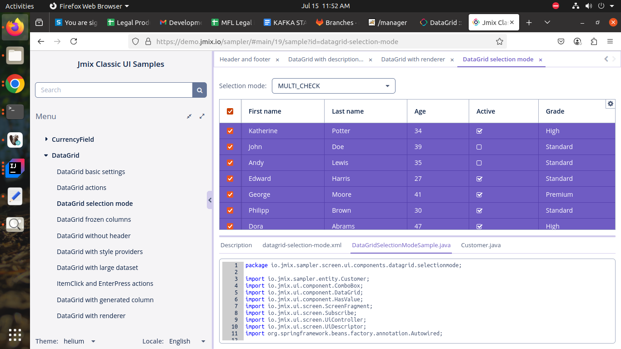The image size is (621, 349).
Task: Sort by the Age column header
Action: (438, 111)
